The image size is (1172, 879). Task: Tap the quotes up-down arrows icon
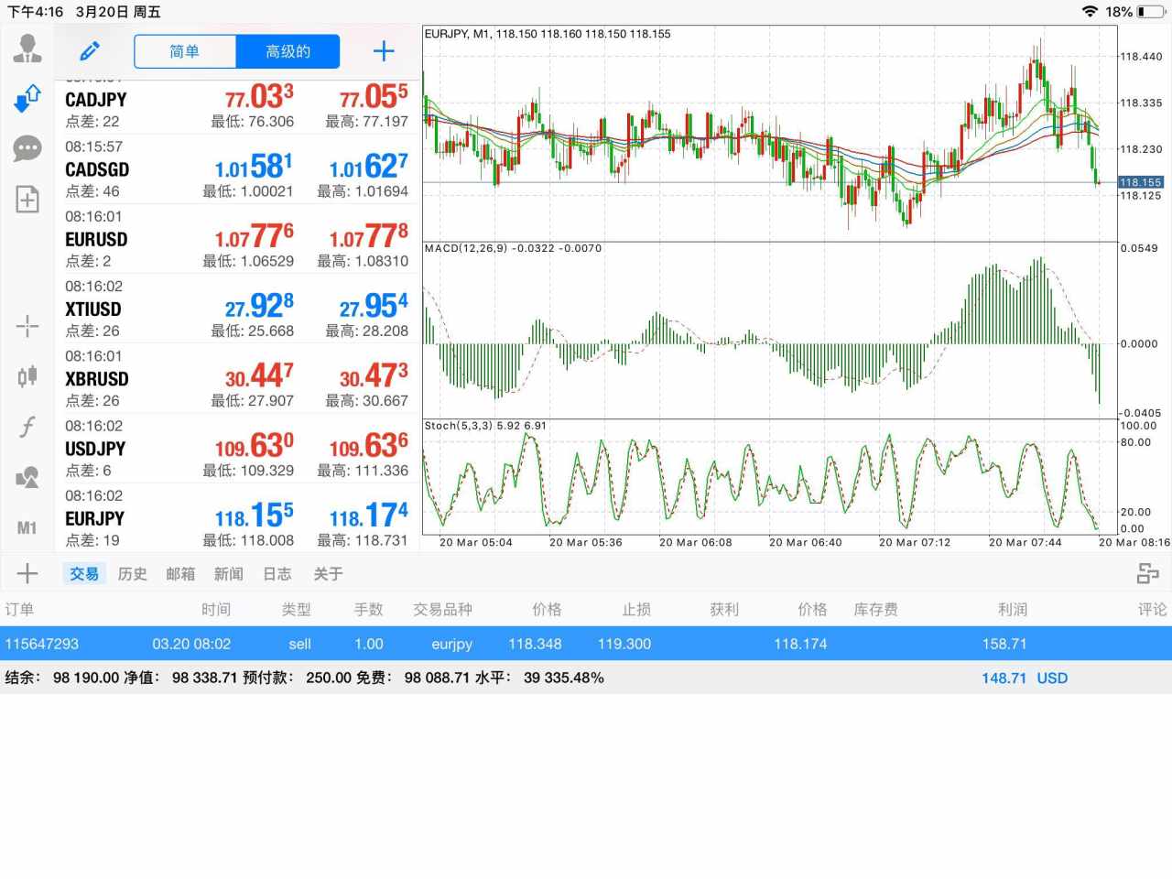pos(27,98)
